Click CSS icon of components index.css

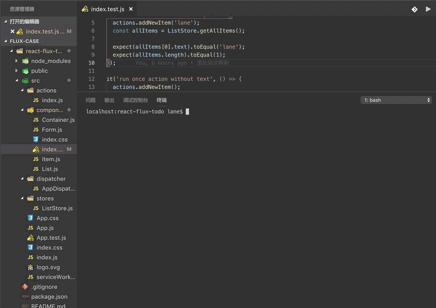pyautogui.click(x=36, y=139)
